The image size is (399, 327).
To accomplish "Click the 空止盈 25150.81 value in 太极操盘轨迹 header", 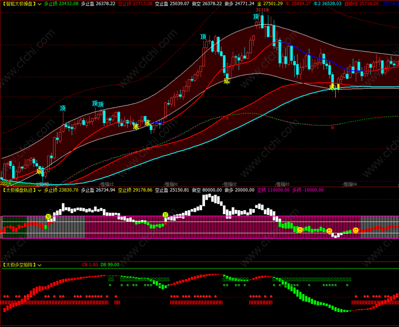I will [x=172, y=190].
